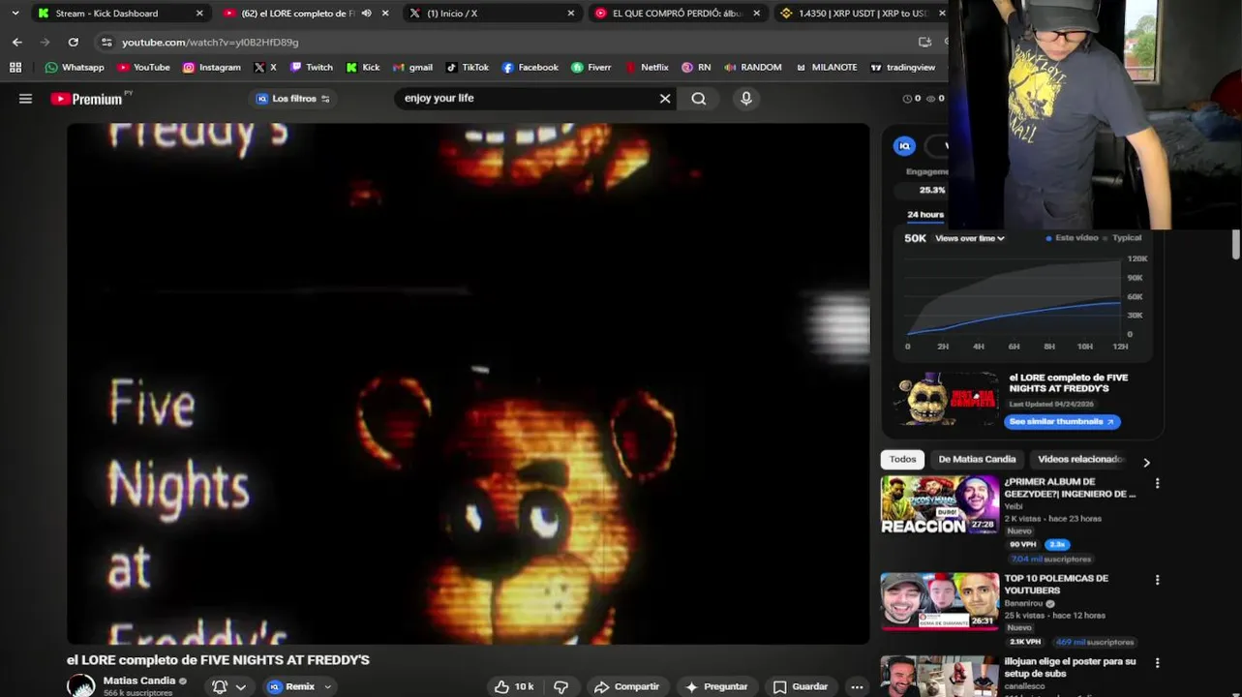
Task: Click See similar thumbnails button
Action: point(1062,422)
